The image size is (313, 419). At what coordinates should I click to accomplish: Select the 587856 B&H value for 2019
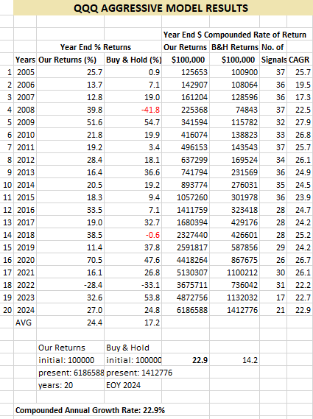[x=245, y=247]
